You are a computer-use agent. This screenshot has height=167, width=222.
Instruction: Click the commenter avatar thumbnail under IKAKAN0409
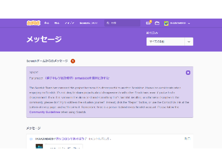point(39,146)
